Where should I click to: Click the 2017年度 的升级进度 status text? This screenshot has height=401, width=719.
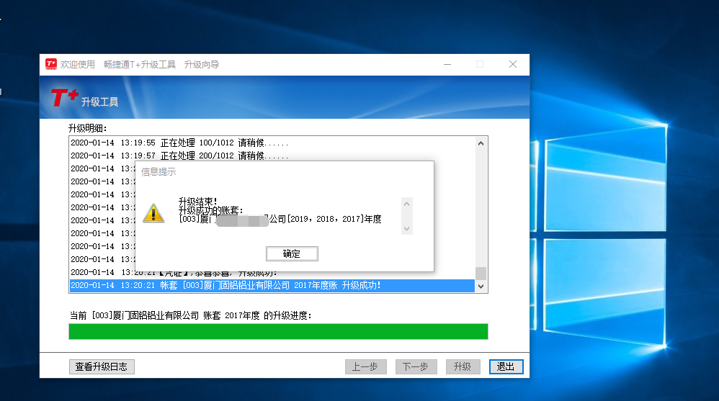pyautogui.click(x=268, y=315)
